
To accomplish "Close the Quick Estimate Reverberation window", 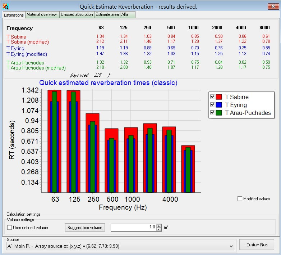I will click(x=273, y=6).
